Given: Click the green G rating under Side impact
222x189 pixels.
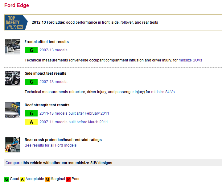Looking at the screenshot, I should point(31,82).
